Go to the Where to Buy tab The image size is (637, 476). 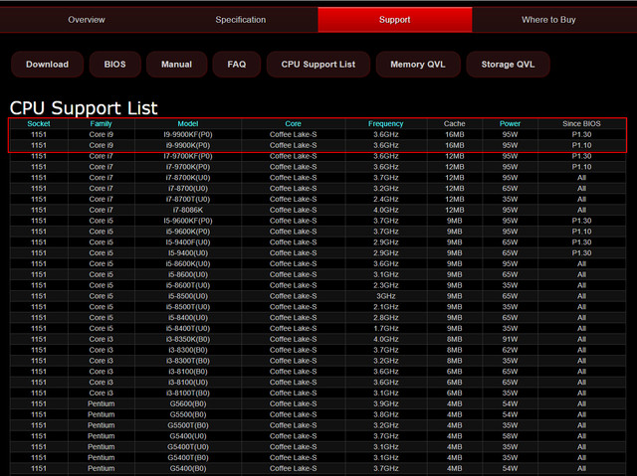pyautogui.click(x=548, y=20)
